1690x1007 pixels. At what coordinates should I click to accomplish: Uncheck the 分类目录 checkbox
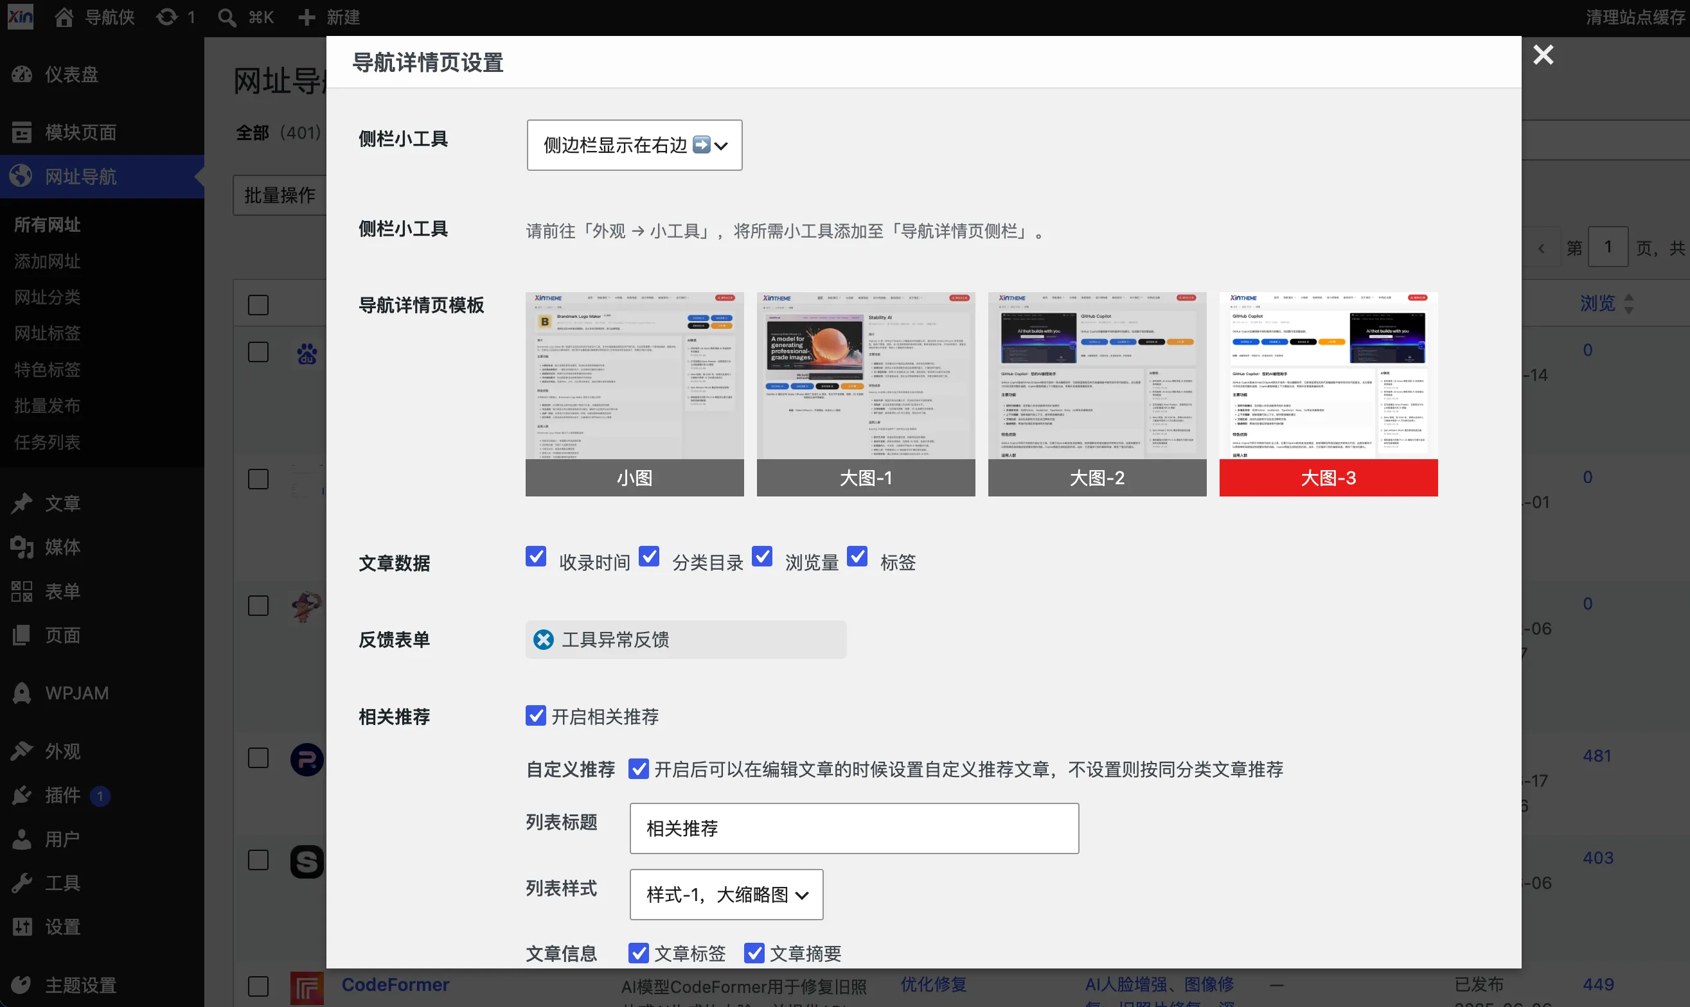tap(649, 556)
